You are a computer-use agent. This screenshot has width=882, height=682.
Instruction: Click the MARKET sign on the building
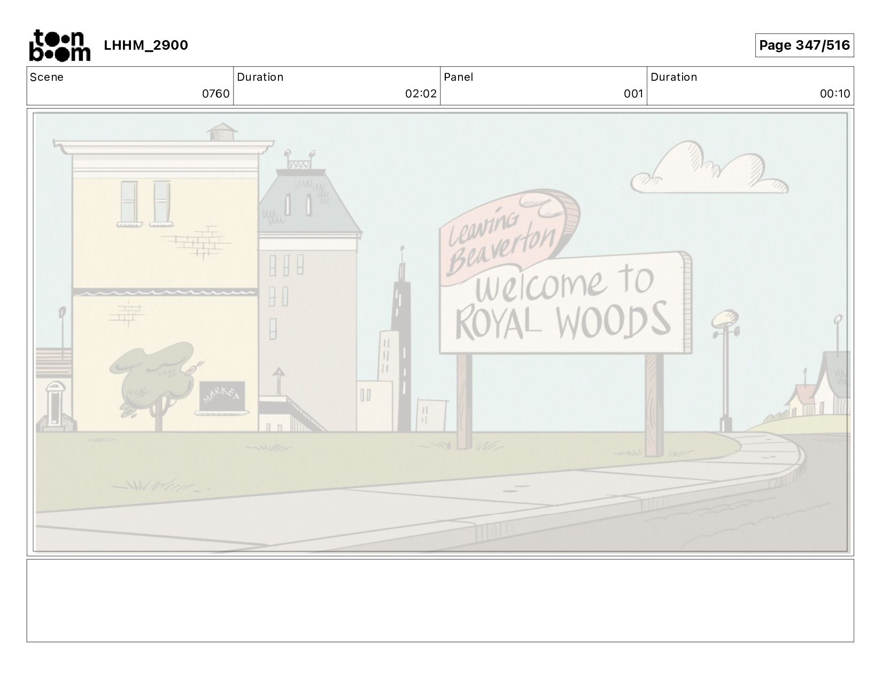pyautogui.click(x=222, y=397)
